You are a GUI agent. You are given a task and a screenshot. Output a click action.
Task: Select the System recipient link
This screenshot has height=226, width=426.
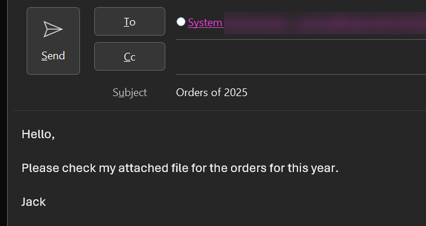tap(206, 23)
